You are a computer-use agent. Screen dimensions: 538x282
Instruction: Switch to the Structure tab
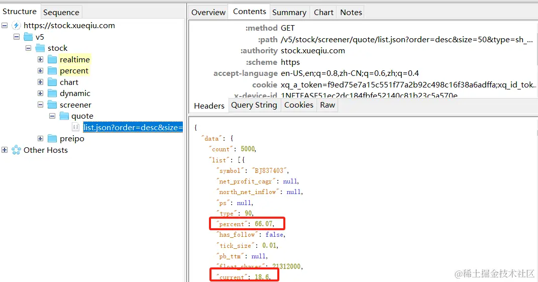click(20, 12)
